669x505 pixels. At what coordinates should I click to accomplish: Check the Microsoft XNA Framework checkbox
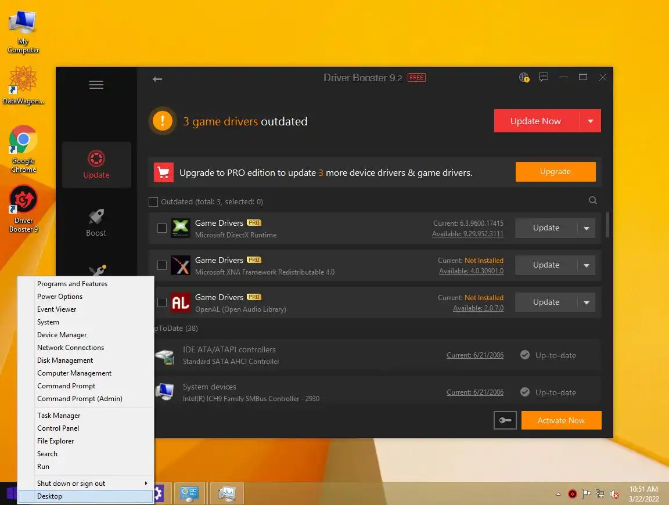(161, 265)
